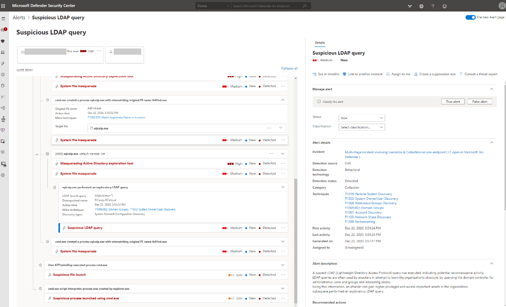The width and height of the screenshot is (506, 307).
Task: Open the help question mark icon
Action: [x=432, y=6]
